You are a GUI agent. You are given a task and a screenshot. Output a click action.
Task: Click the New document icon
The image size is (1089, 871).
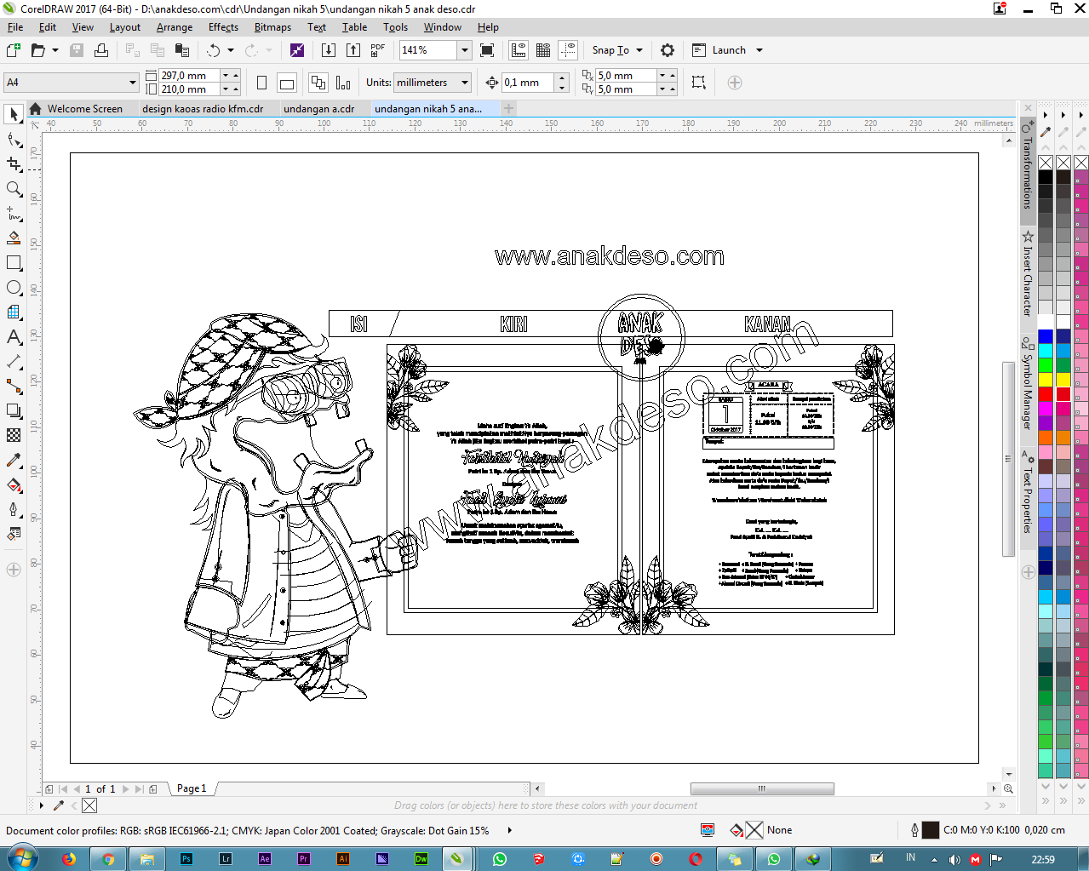[x=14, y=50]
